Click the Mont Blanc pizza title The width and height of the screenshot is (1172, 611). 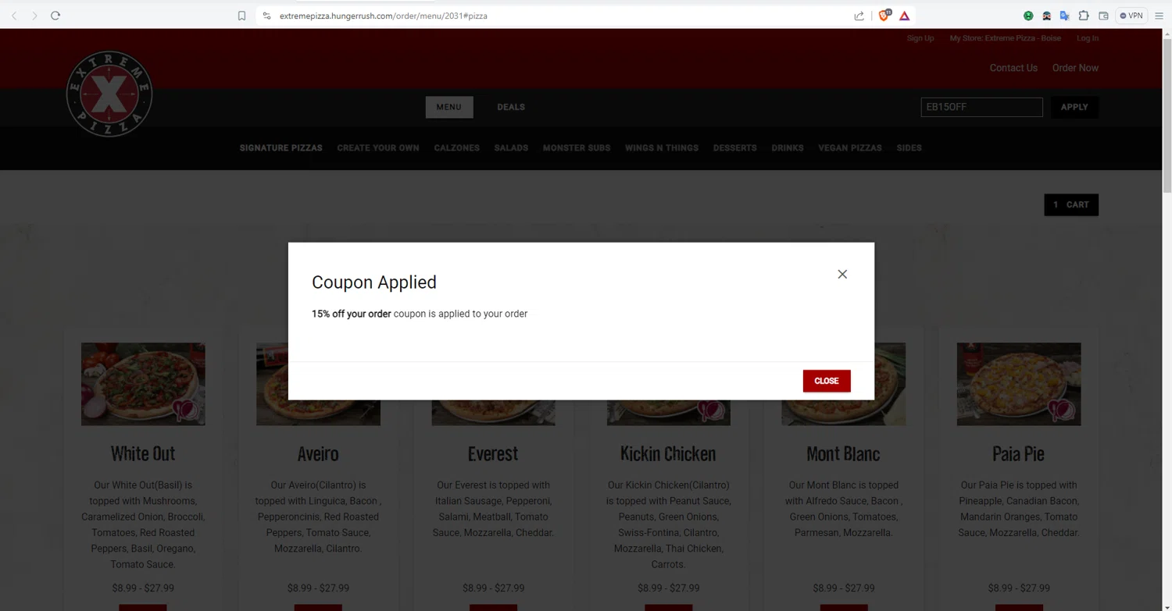[843, 453]
